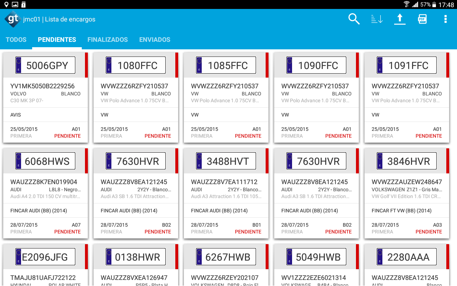
Task: Tap VIN YV1MK5050B2229256
Action: click(x=42, y=86)
